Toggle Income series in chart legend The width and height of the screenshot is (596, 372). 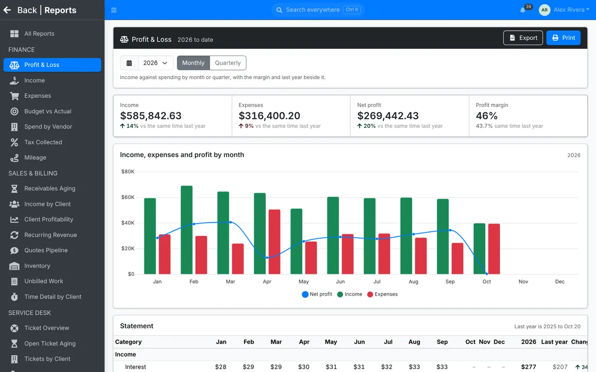tap(350, 294)
